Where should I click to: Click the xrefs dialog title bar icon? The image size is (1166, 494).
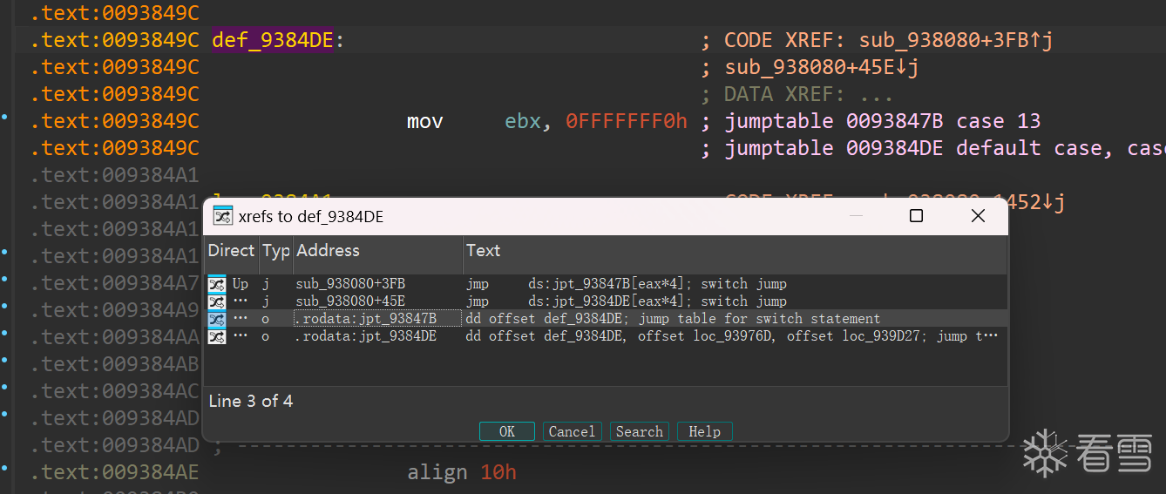223,216
